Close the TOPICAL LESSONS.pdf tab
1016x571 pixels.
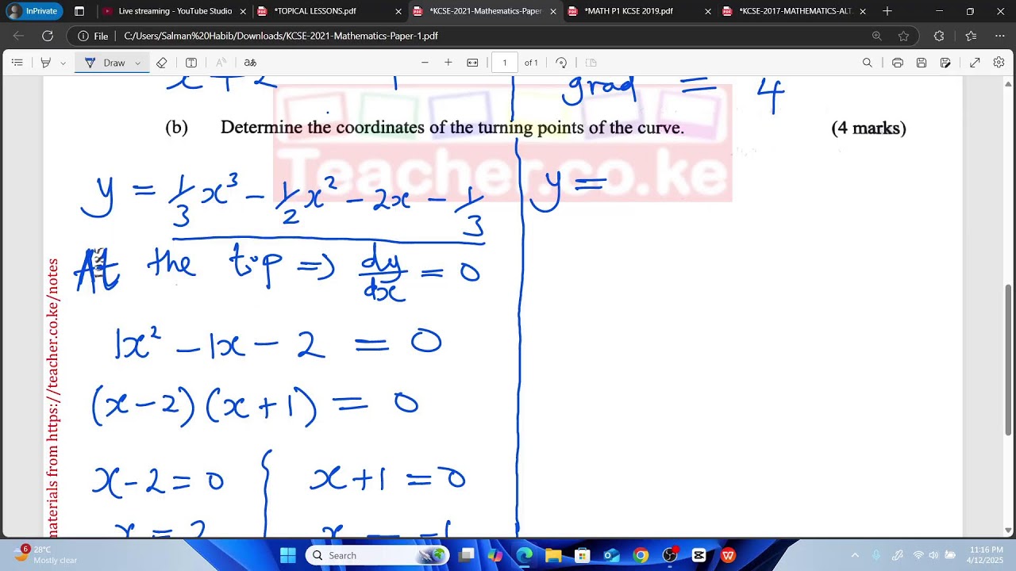398,11
